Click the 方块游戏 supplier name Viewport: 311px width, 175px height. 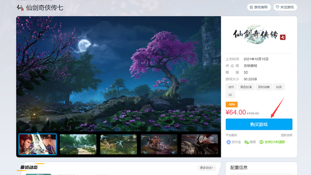point(250,66)
